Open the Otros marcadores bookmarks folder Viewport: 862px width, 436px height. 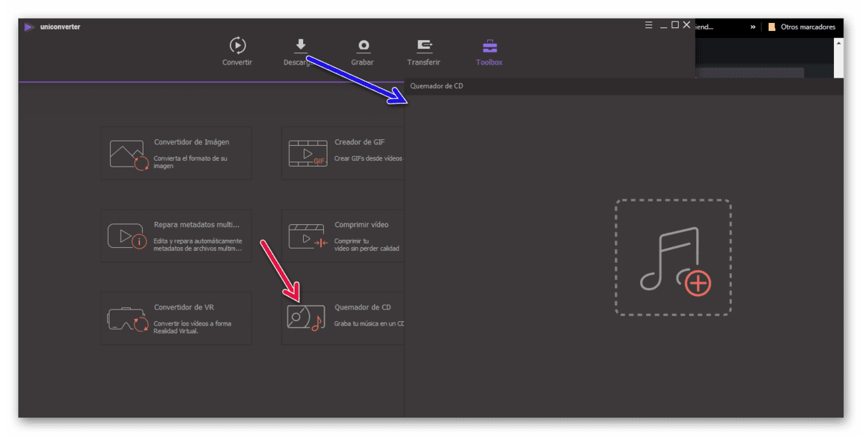(802, 27)
